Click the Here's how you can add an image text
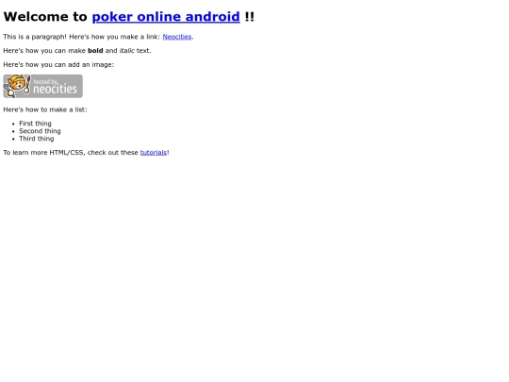The image size is (509, 382). coord(58,65)
